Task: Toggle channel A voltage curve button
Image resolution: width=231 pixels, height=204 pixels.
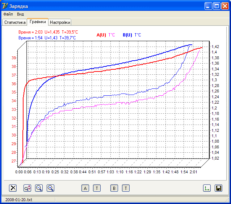Action: point(85,188)
